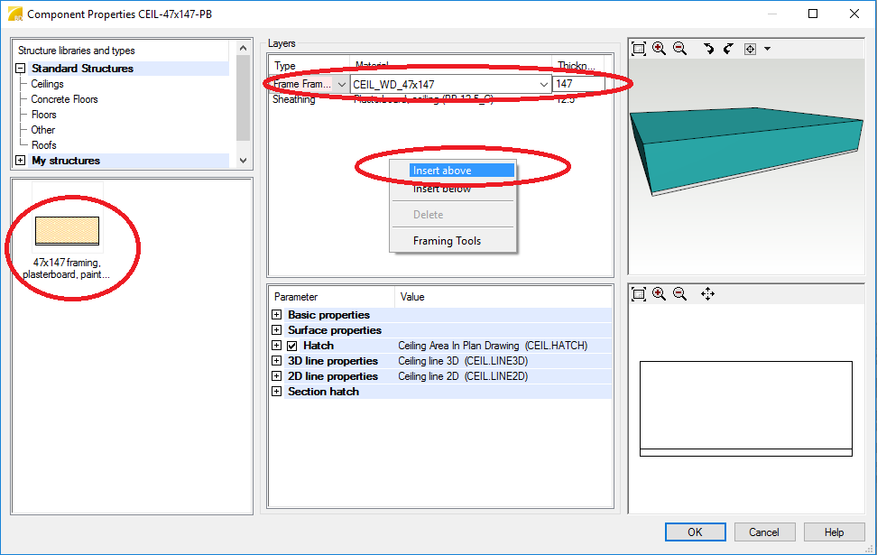Expand 2D line properties group
Viewport: 877px width, 555px height.
276,376
